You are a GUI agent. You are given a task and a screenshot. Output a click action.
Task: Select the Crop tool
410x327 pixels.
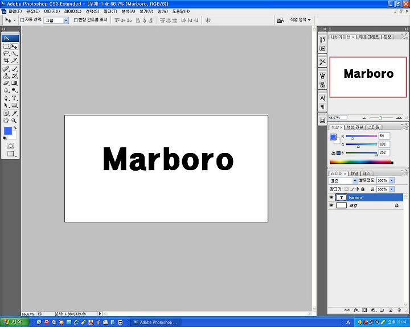pyautogui.click(x=6, y=61)
